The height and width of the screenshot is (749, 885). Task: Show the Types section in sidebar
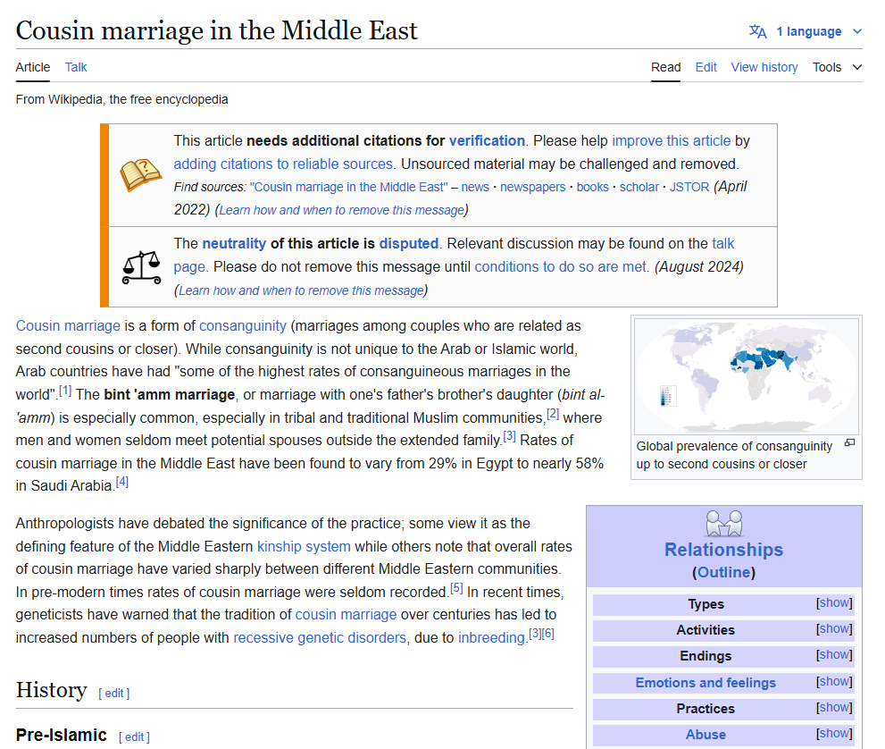[834, 602]
